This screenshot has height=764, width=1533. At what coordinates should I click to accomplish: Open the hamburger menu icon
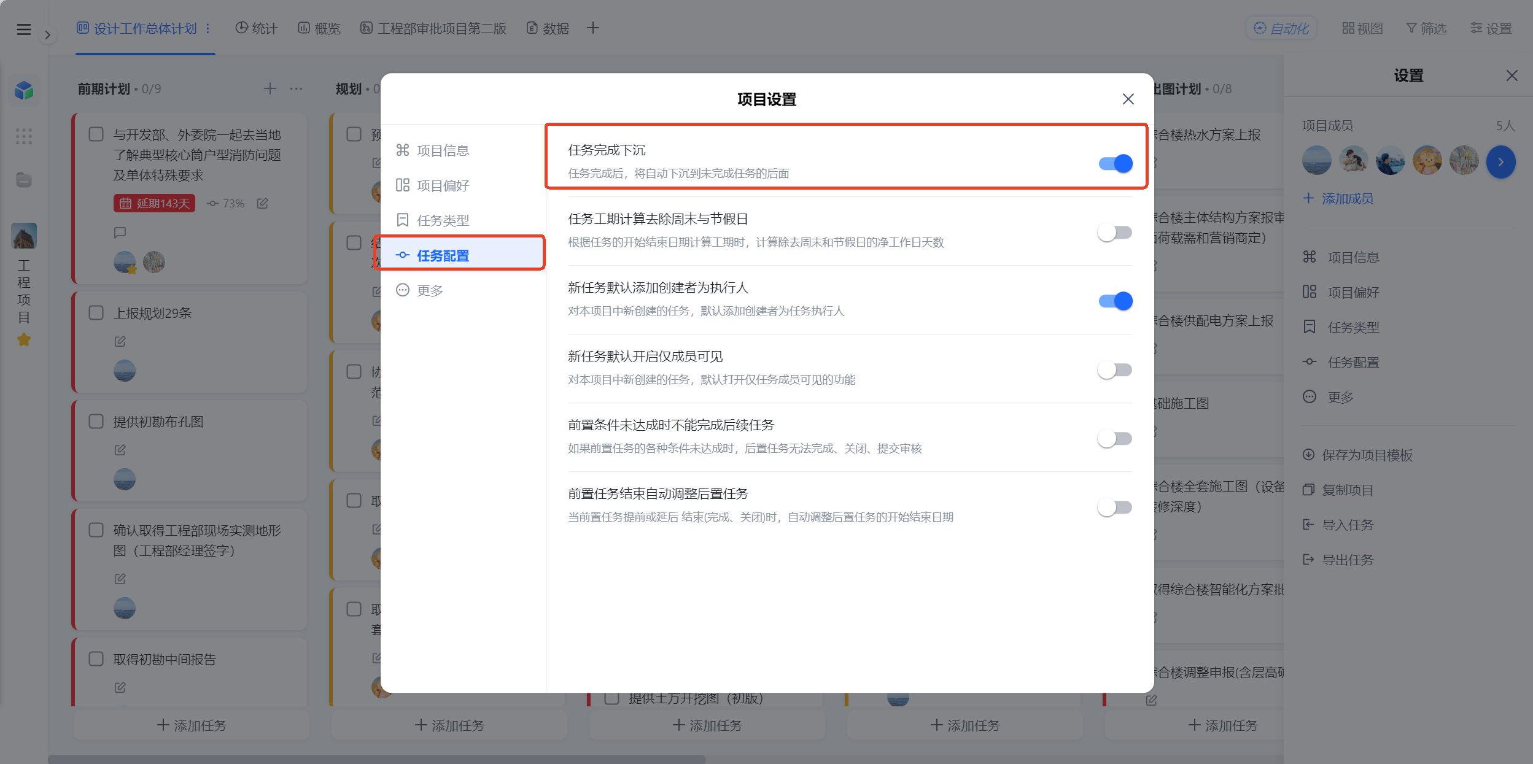pyautogui.click(x=24, y=29)
